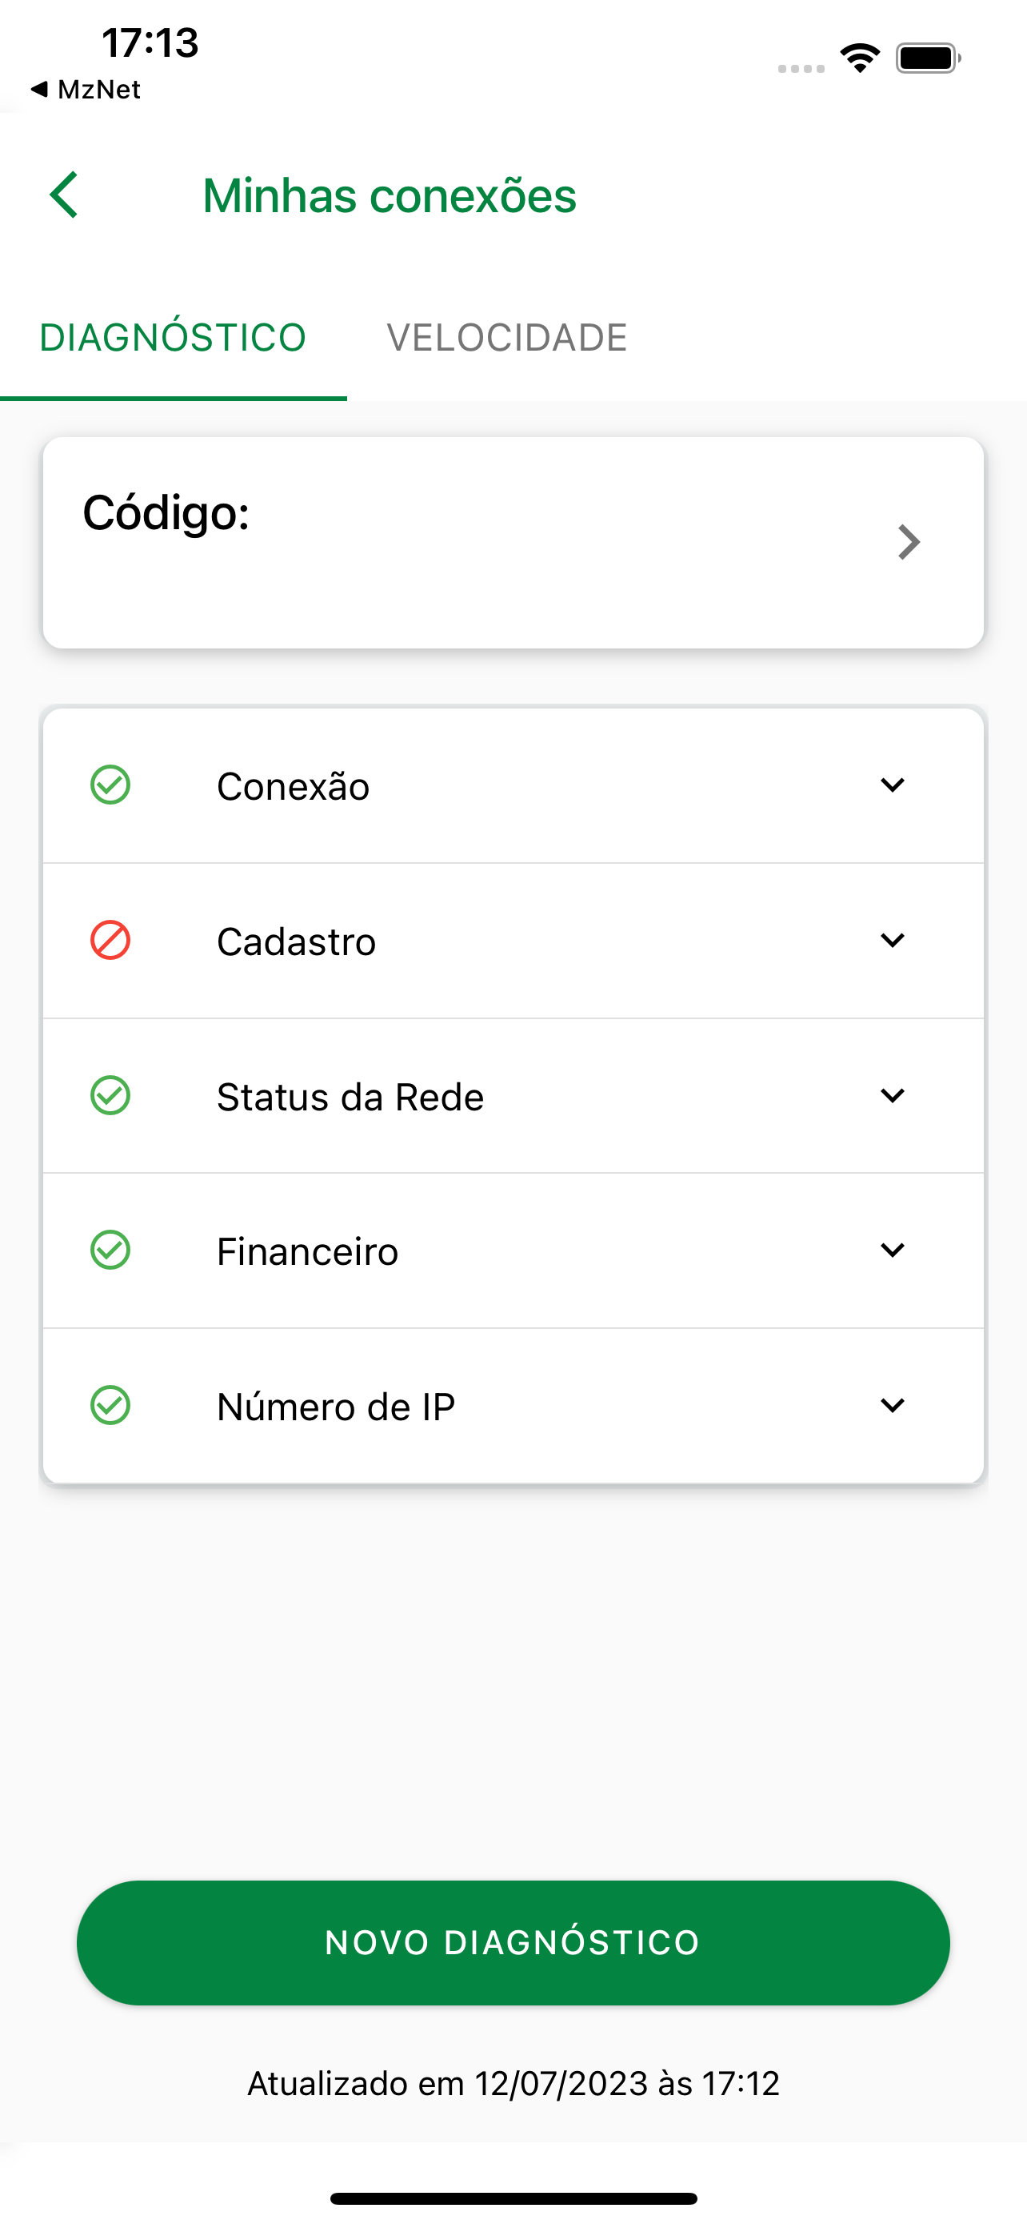Expand the Número de IP chevron
Image resolution: width=1027 pixels, height=2224 pixels.
pos(893,1406)
